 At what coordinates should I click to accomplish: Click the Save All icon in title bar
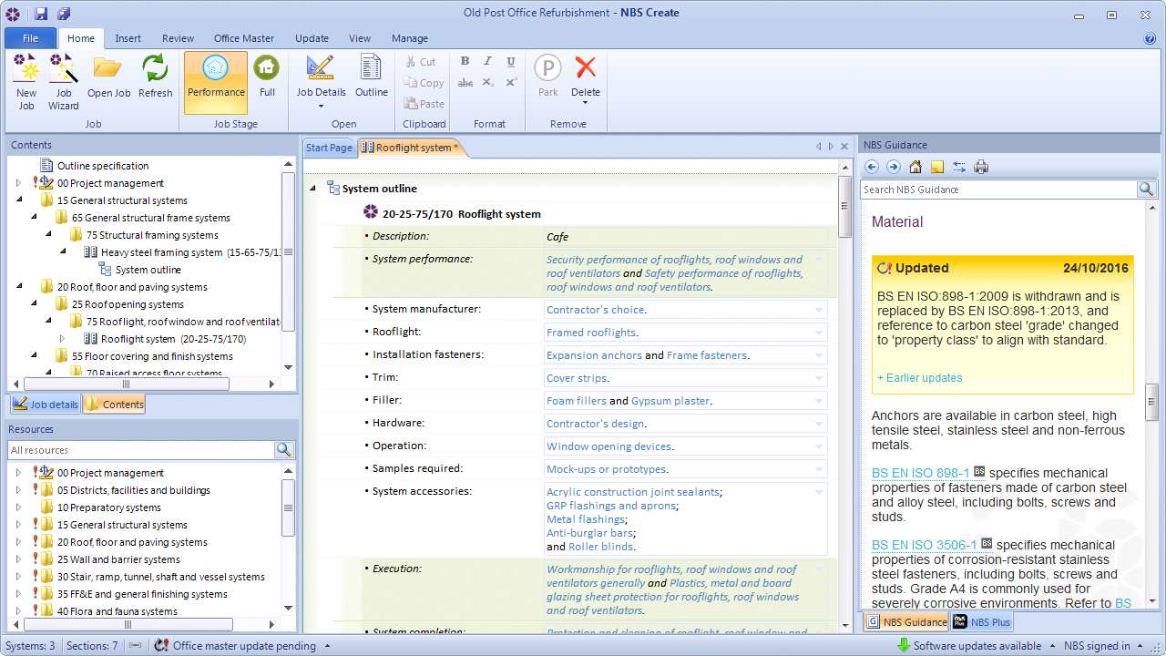pos(64,14)
